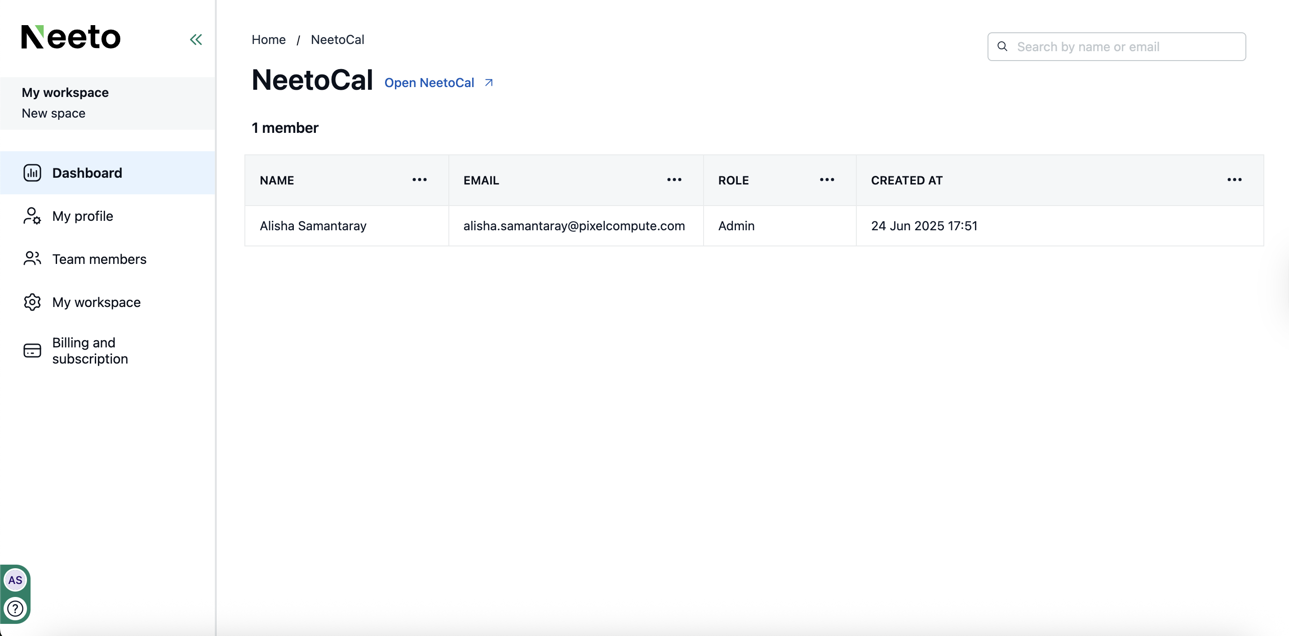1289x636 pixels.
Task: Click alisha.samantaray@pixelcompute.com email cell
Action: point(576,226)
